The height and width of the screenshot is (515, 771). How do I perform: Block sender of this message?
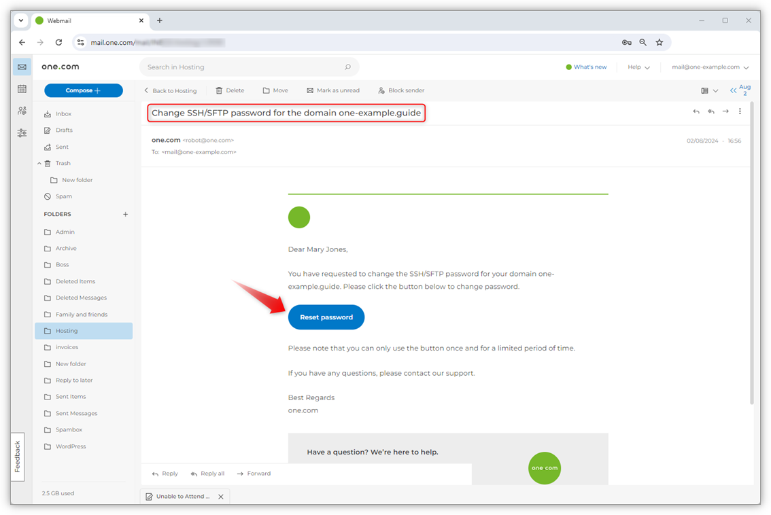coord(400,90)
